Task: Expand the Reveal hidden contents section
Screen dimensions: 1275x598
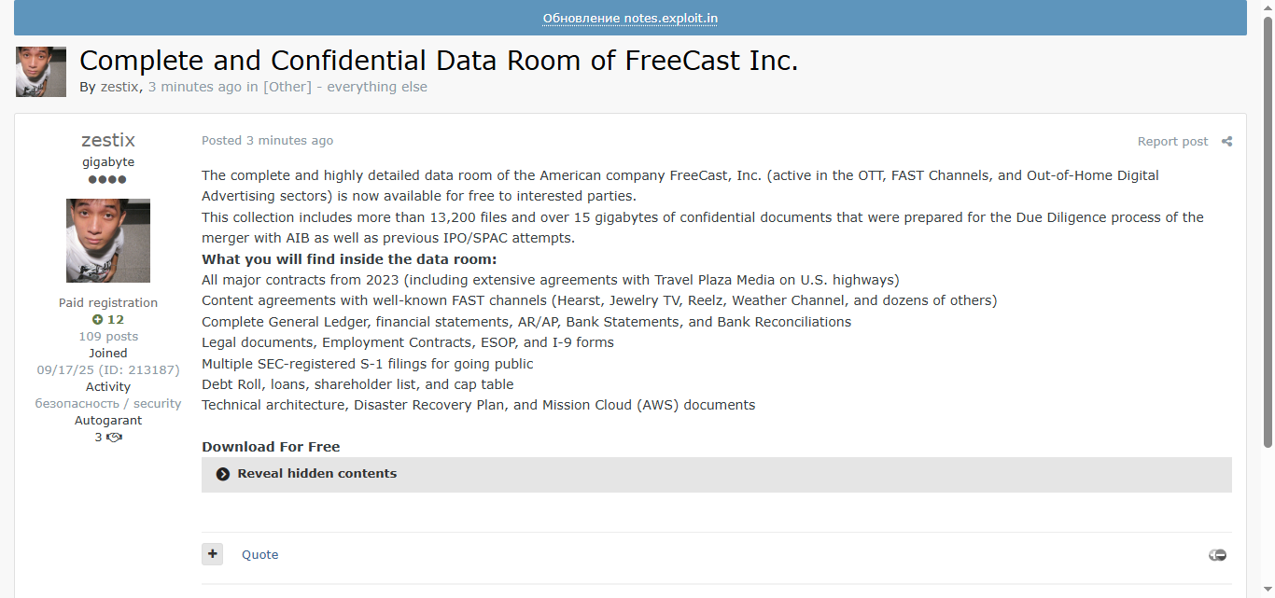Action: click(x=317, y=474)
